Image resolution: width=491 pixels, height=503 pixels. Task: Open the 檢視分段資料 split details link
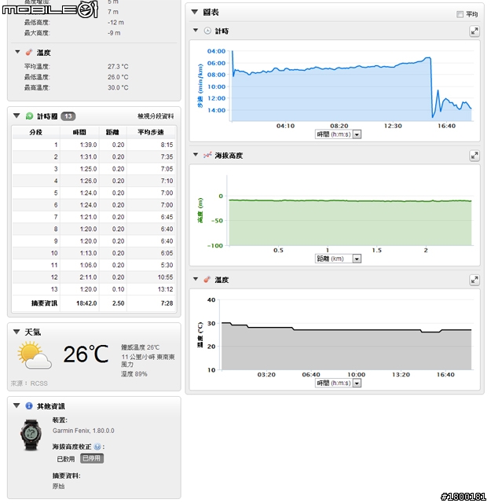(x=156, y=116)
